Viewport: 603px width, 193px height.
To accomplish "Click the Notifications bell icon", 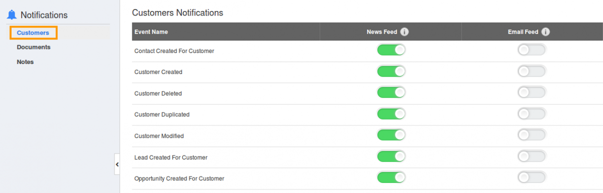I will pyautogui.click(x=12, y=15).
